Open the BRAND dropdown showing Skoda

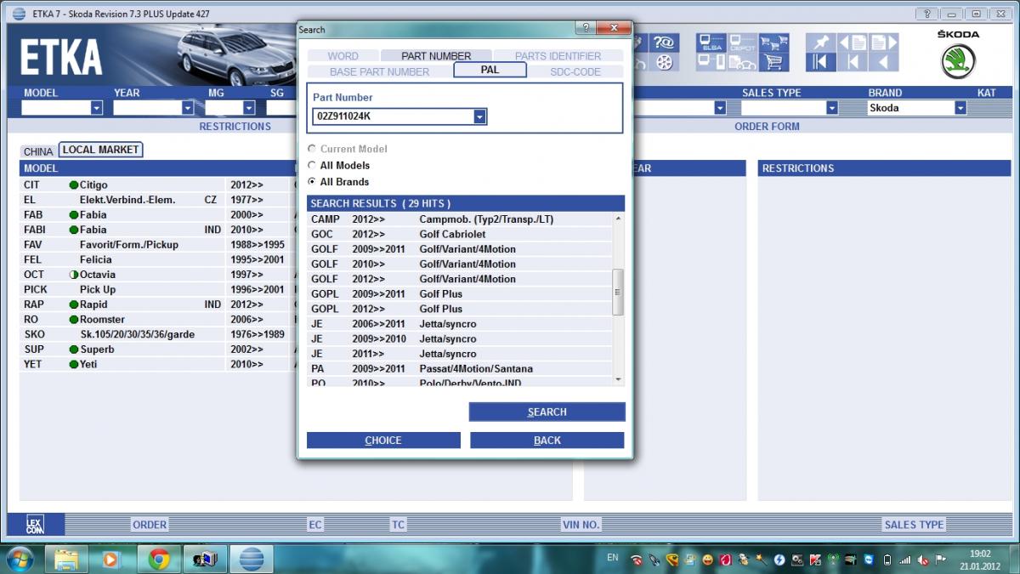pos(960,108)
